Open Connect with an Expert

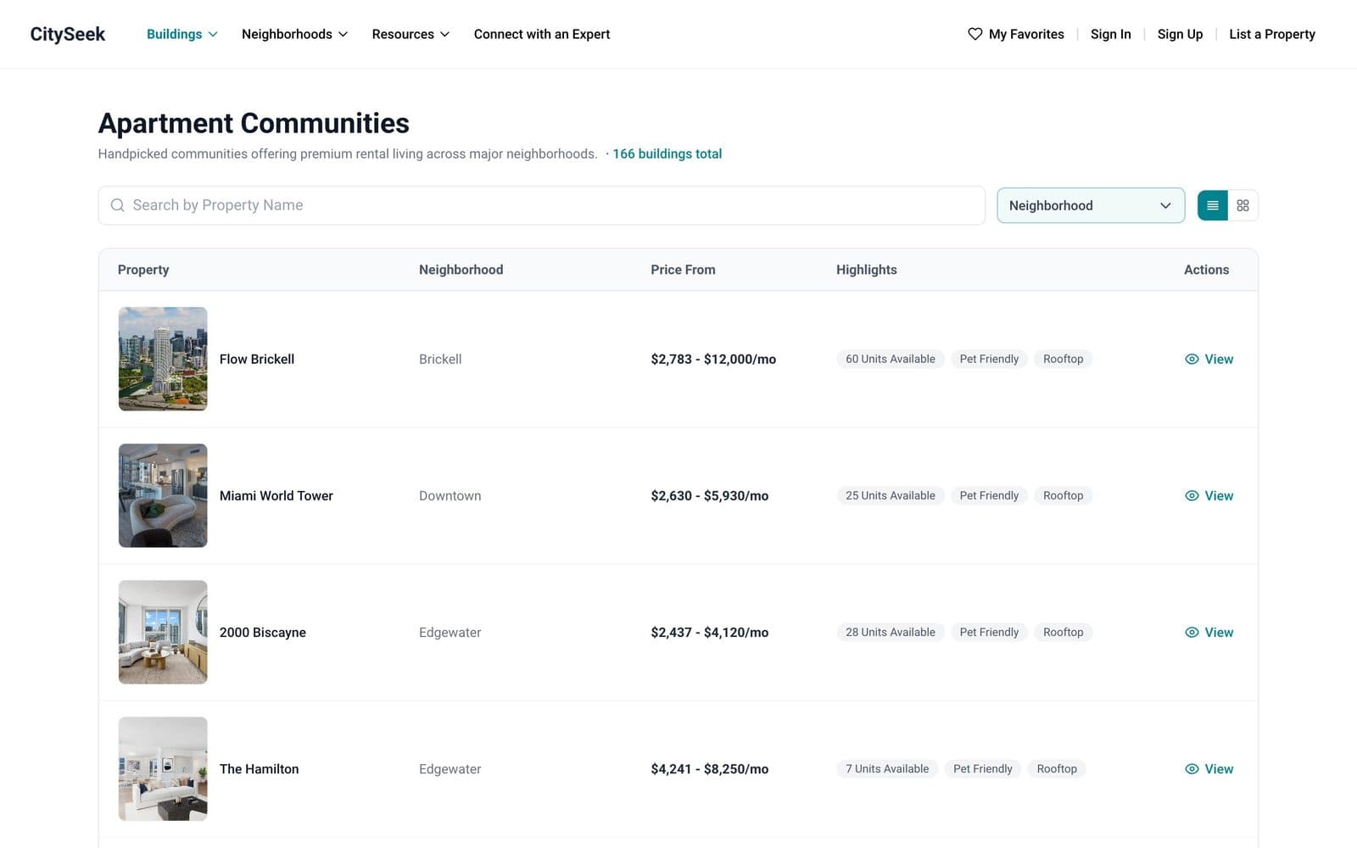[x=541, y=34]
